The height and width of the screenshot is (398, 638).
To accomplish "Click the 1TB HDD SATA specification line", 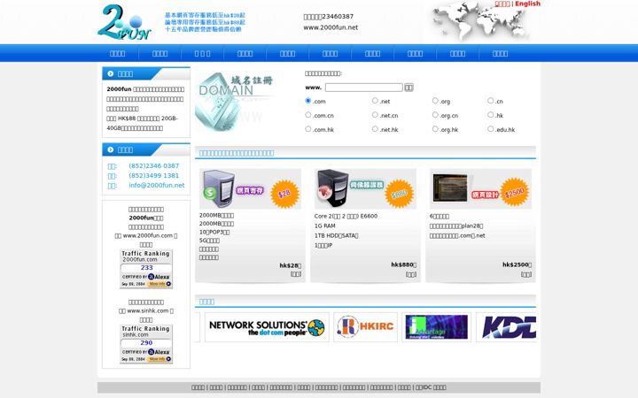I will (x=336, y=235).
